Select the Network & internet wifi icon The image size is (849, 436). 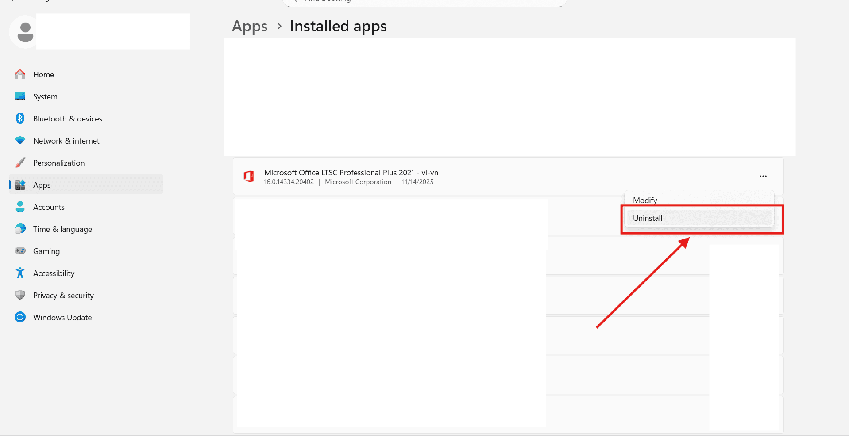coord(20,140)
